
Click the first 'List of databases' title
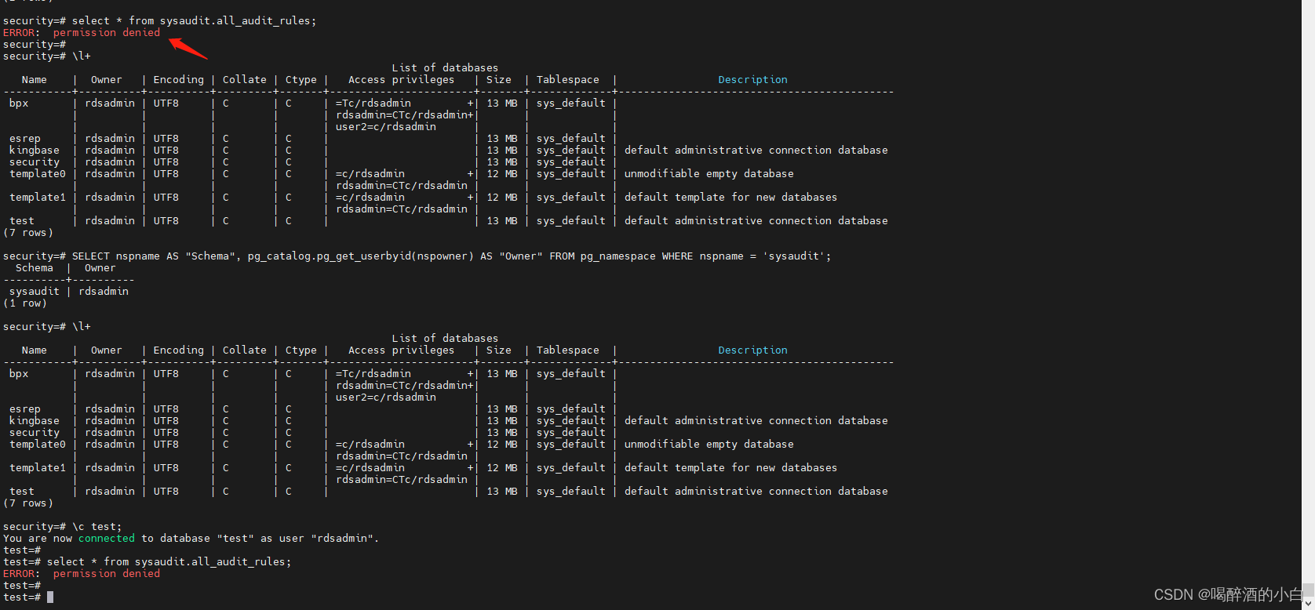tap(445, 68)
